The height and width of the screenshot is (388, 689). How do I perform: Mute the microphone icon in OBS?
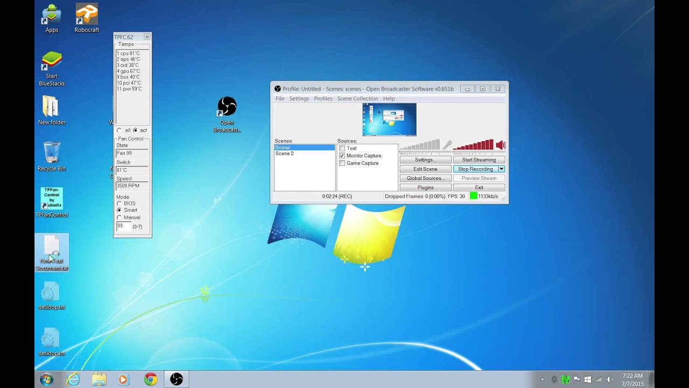[447, 145]
